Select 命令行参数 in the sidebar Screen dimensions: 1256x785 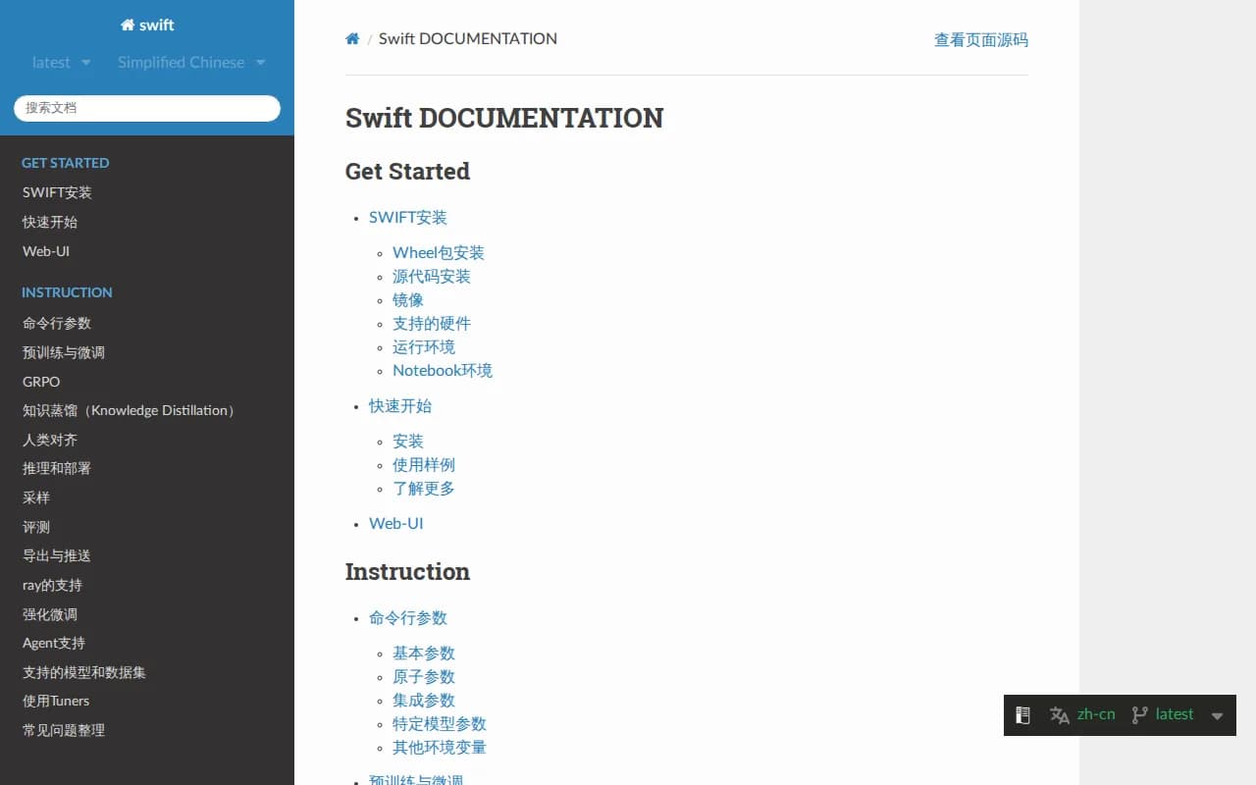point(57,323)
